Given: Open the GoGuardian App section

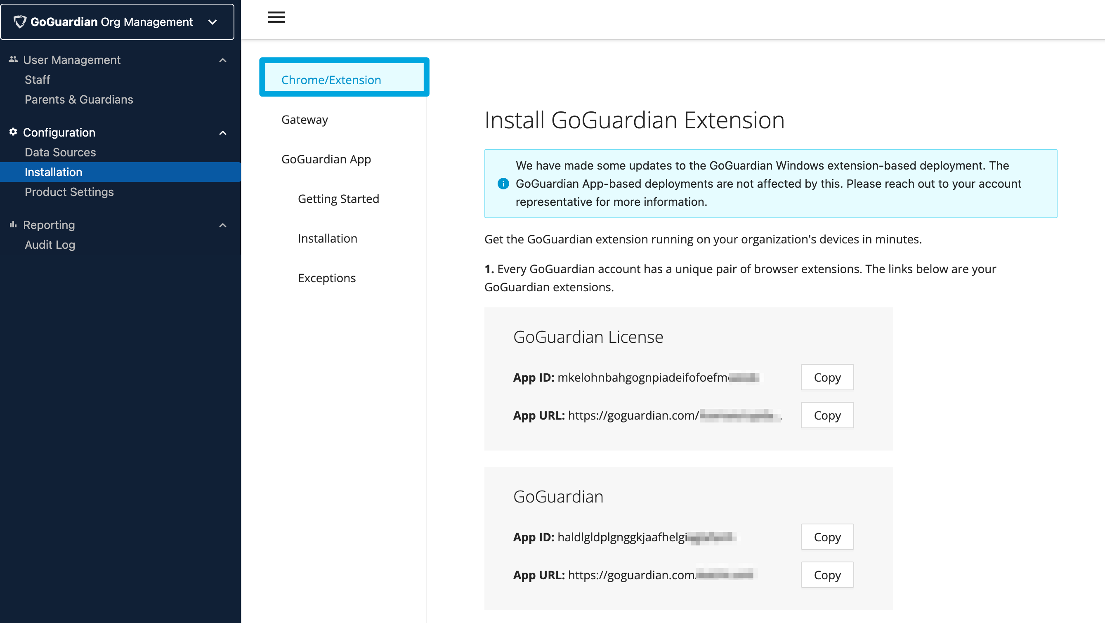Looking at the screenshot, I should pyautogui.click(x=326, y=159).
